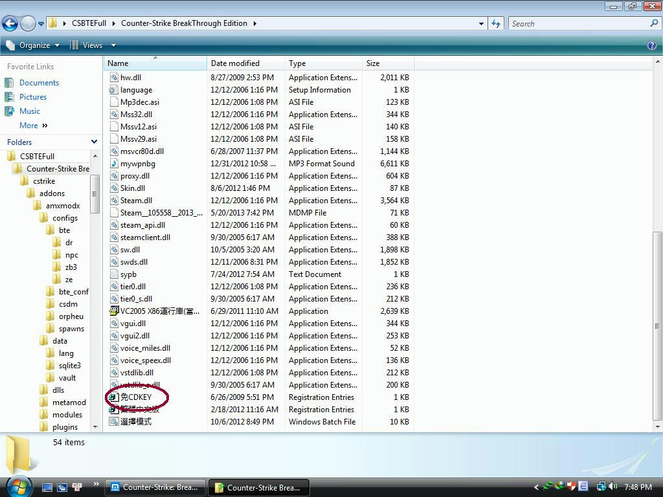Image resolution: width=663 pixels, height=497 pixels.
Task: Click Switch between windows quick launch icon
Action: pyautogui.click(x=62, y=487)
